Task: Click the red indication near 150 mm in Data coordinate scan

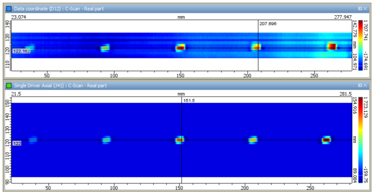Action: 181,47
